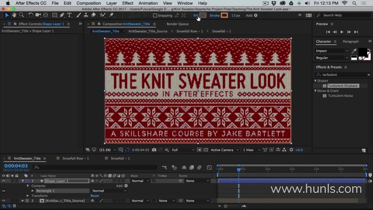This screenshot has width=373, height=210.
Task: Toggle hide shy layers icon in timeline
Action: click(184, 167)
